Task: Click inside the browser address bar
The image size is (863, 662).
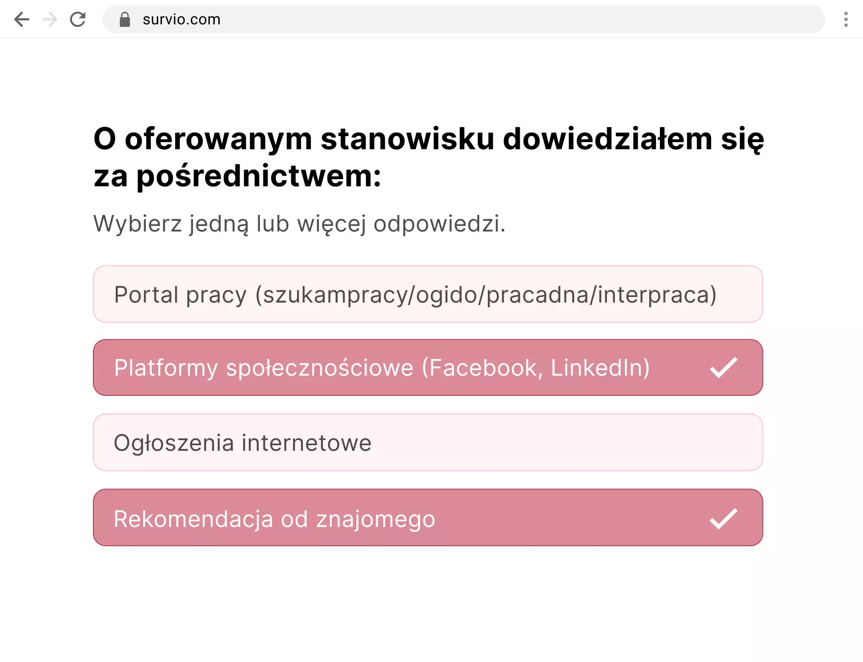Action: pyautogui.click(x=406, y=19)
